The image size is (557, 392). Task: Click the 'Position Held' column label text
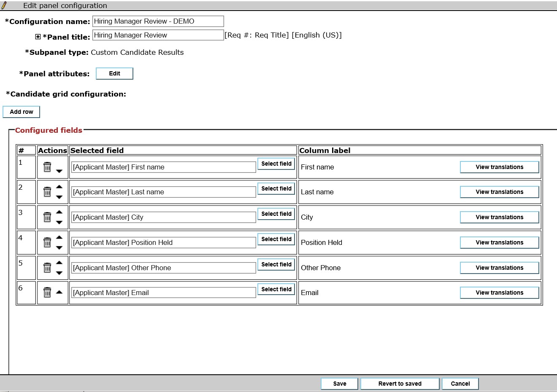click(x=322, y=242)
